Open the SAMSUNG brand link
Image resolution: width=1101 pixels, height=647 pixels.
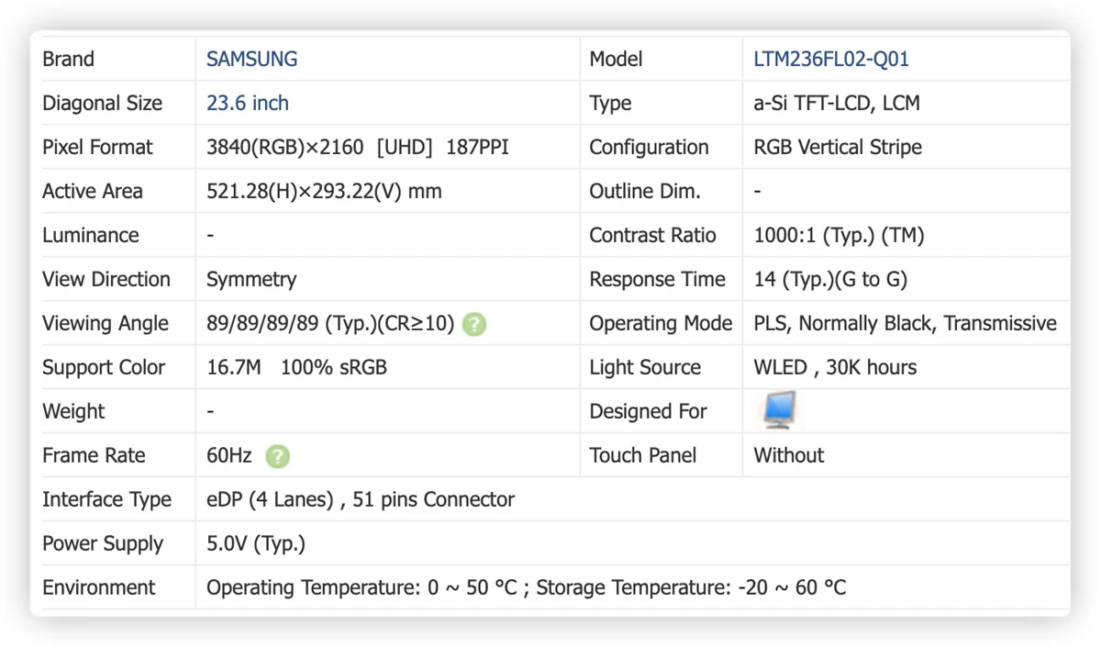pyautogui.click(x=251, y=59)
